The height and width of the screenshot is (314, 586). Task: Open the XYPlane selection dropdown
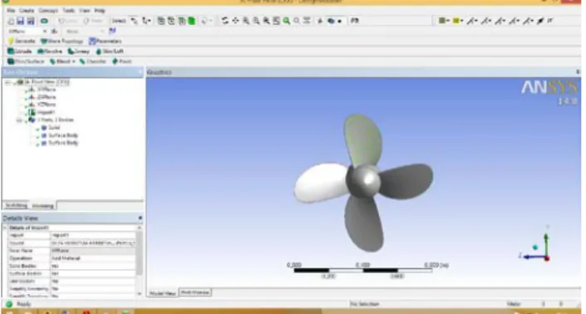point(45,32)
